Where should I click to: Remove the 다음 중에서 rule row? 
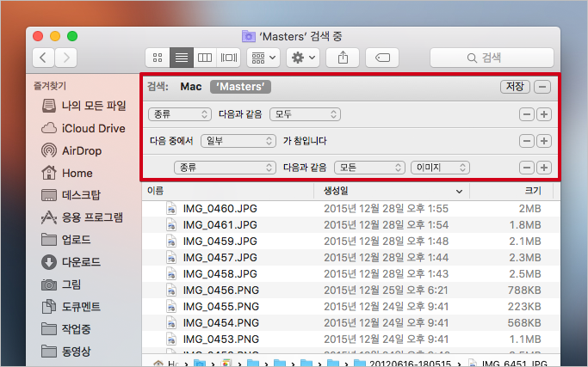527,141
